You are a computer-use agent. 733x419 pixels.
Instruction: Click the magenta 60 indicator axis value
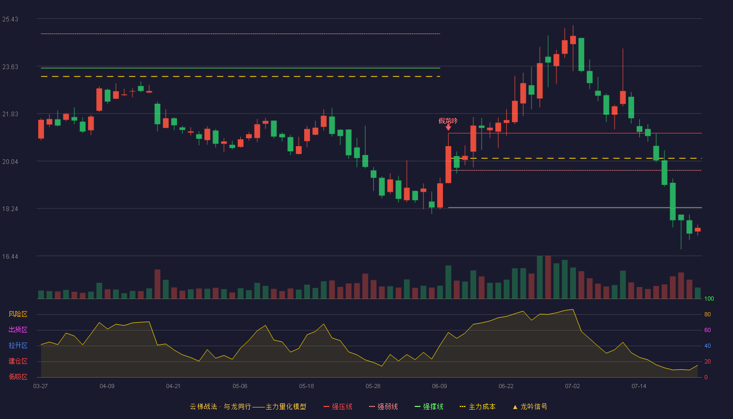click(x=707, y=330)
